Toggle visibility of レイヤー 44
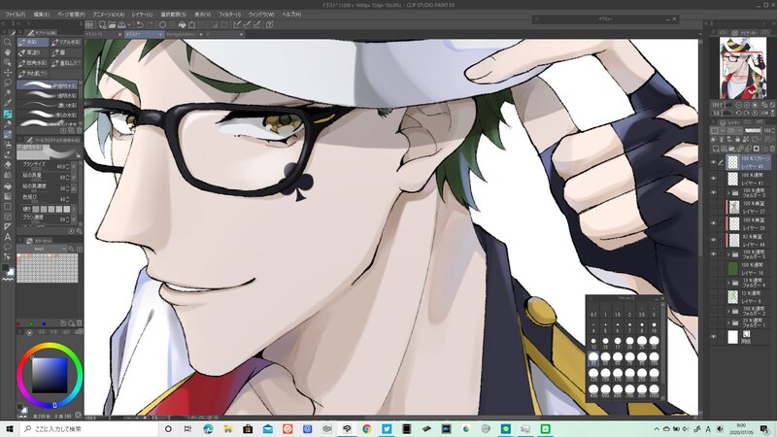Screen dimensions: 777x437 click(x=714, y=240)
